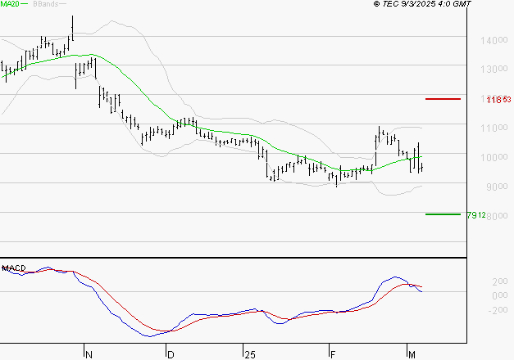Click the MACD -200 scale label
The width and height of the screenshot is (514, 360).
click(498, 309)
